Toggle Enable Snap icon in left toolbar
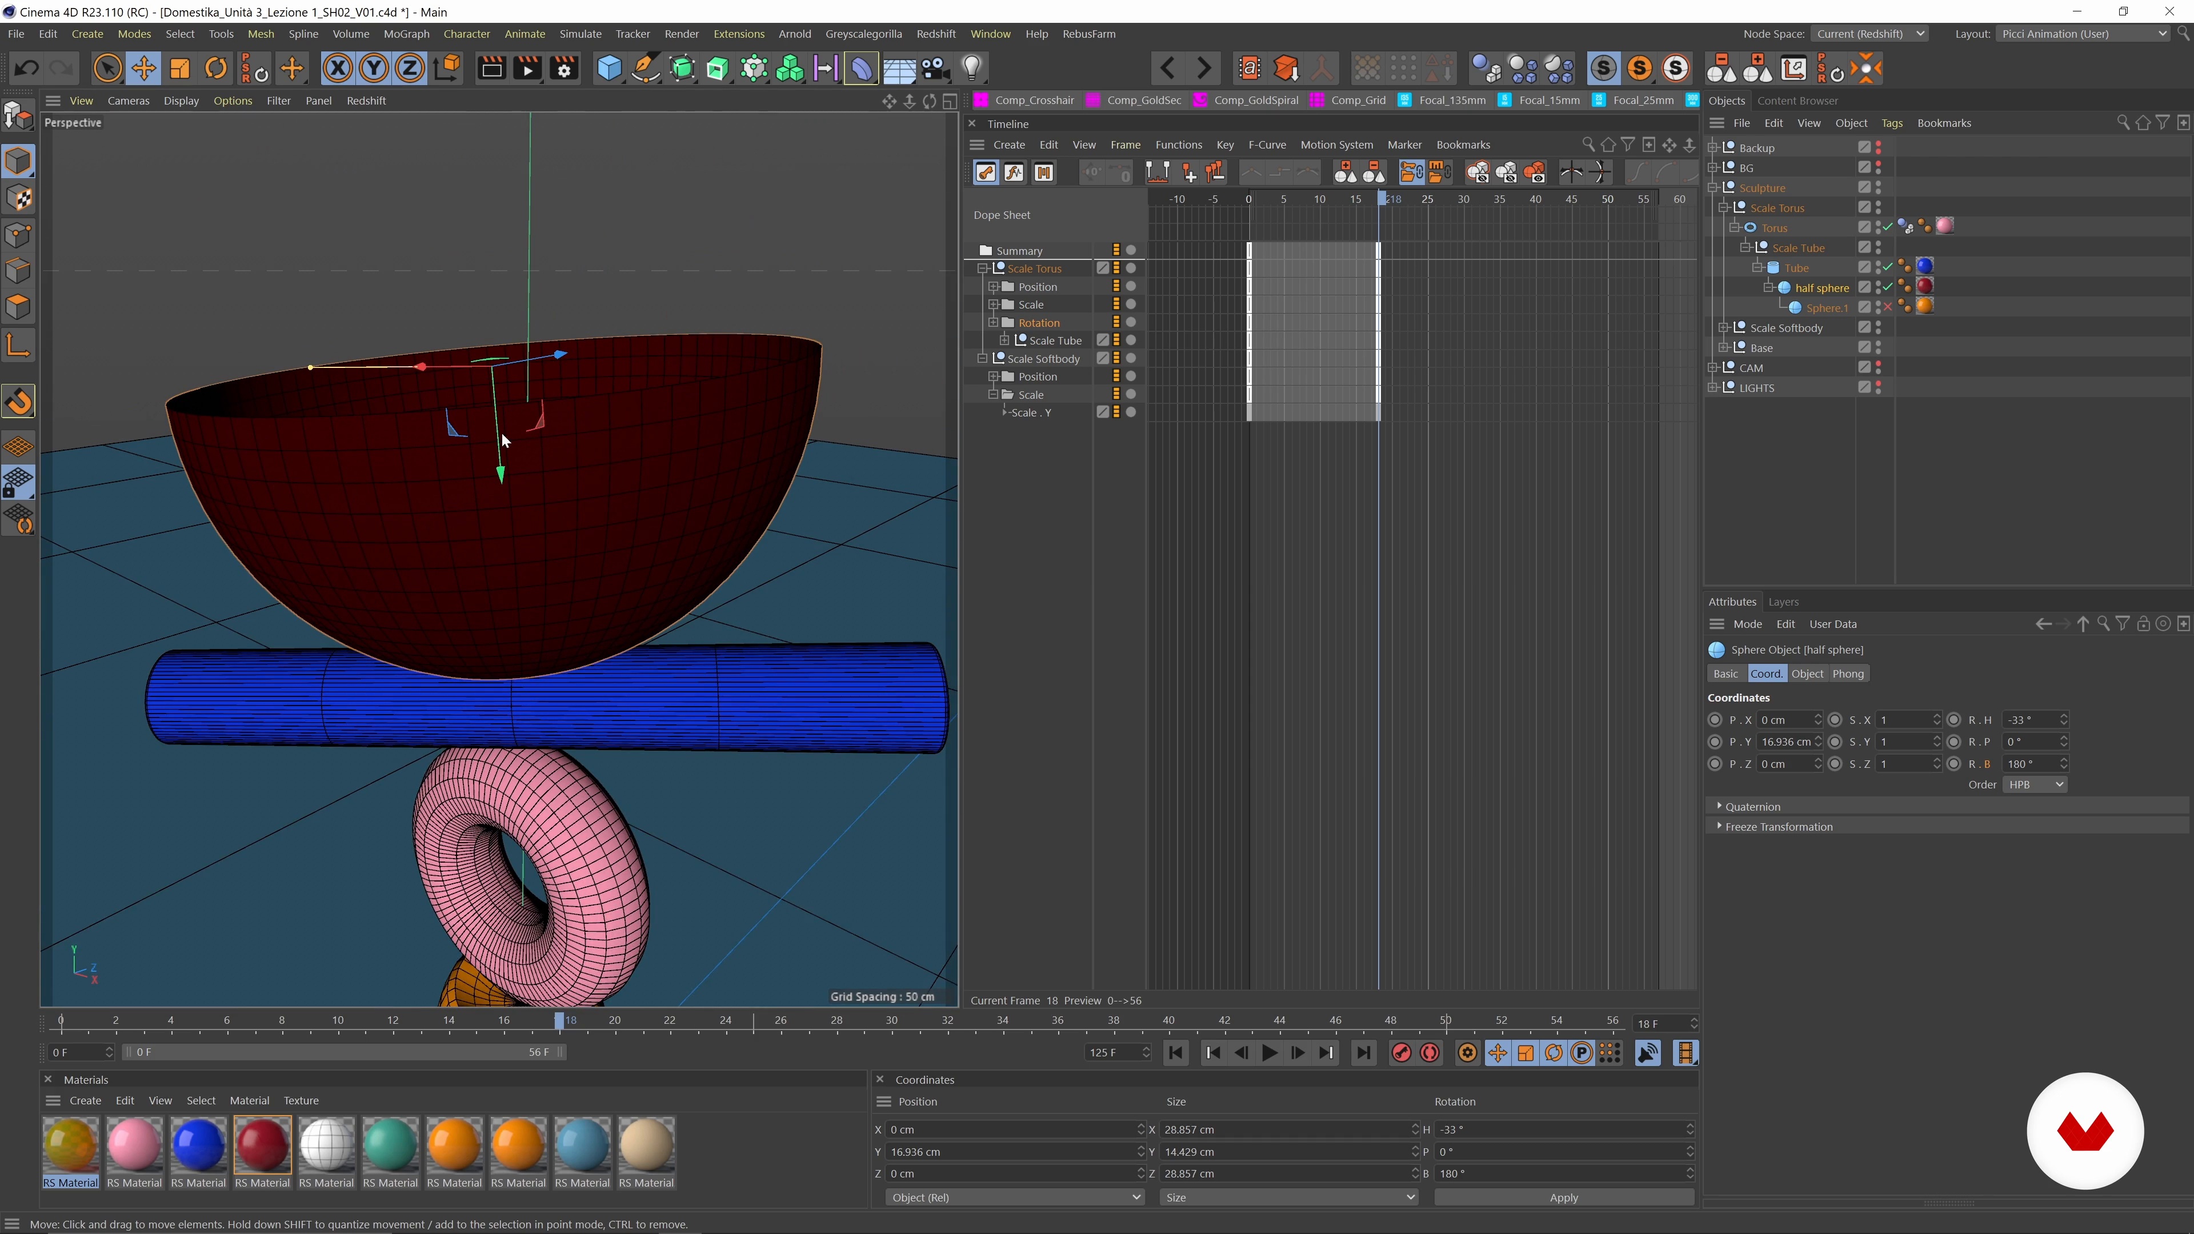2194x1234 pixels. [19, 402]
